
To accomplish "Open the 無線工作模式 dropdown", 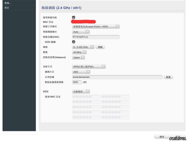I will [96, 27].
